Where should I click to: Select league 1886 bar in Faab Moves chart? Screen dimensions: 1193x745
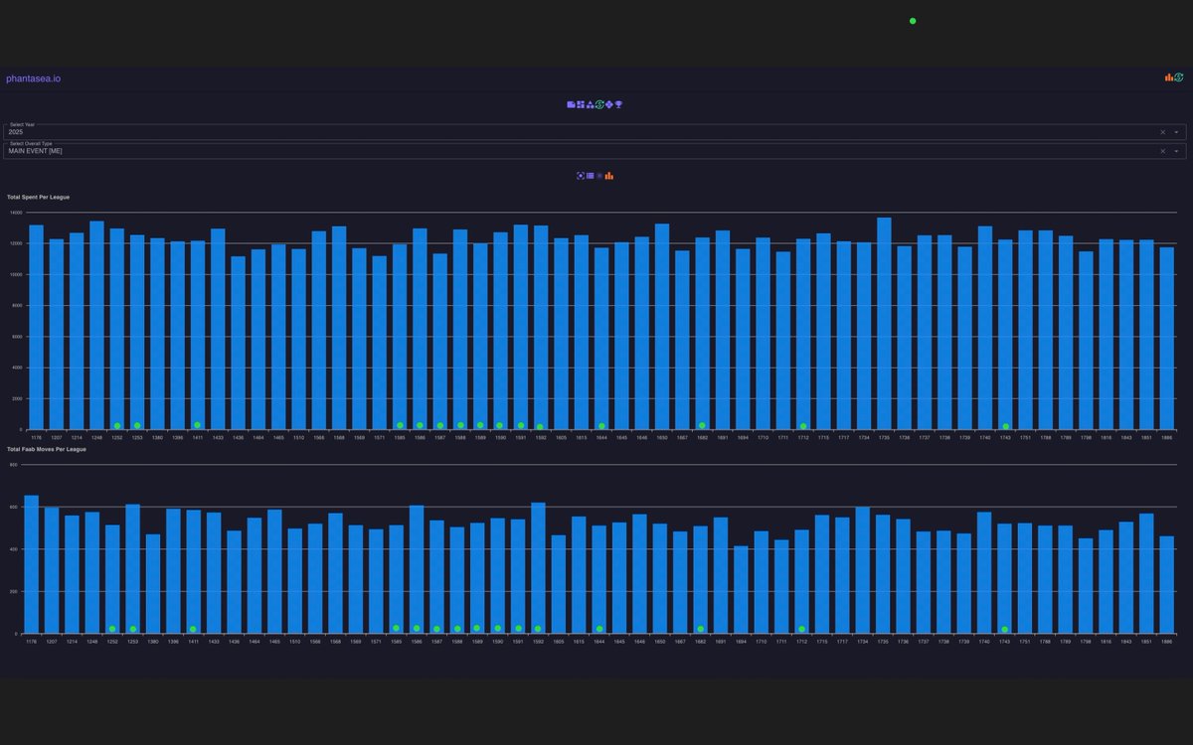pos(1166,584)
